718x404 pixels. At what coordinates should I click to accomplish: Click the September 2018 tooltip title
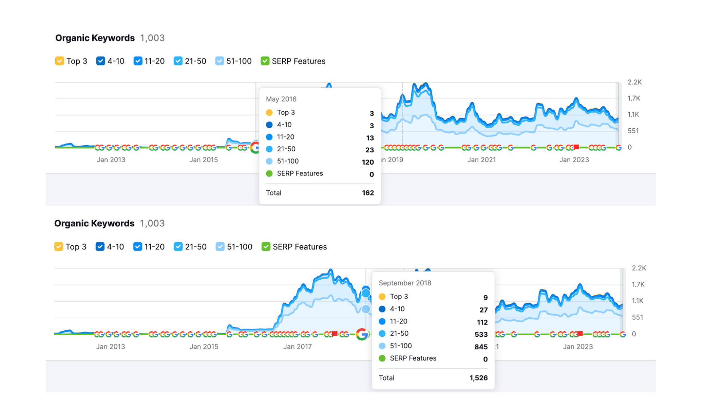(405, 283)
